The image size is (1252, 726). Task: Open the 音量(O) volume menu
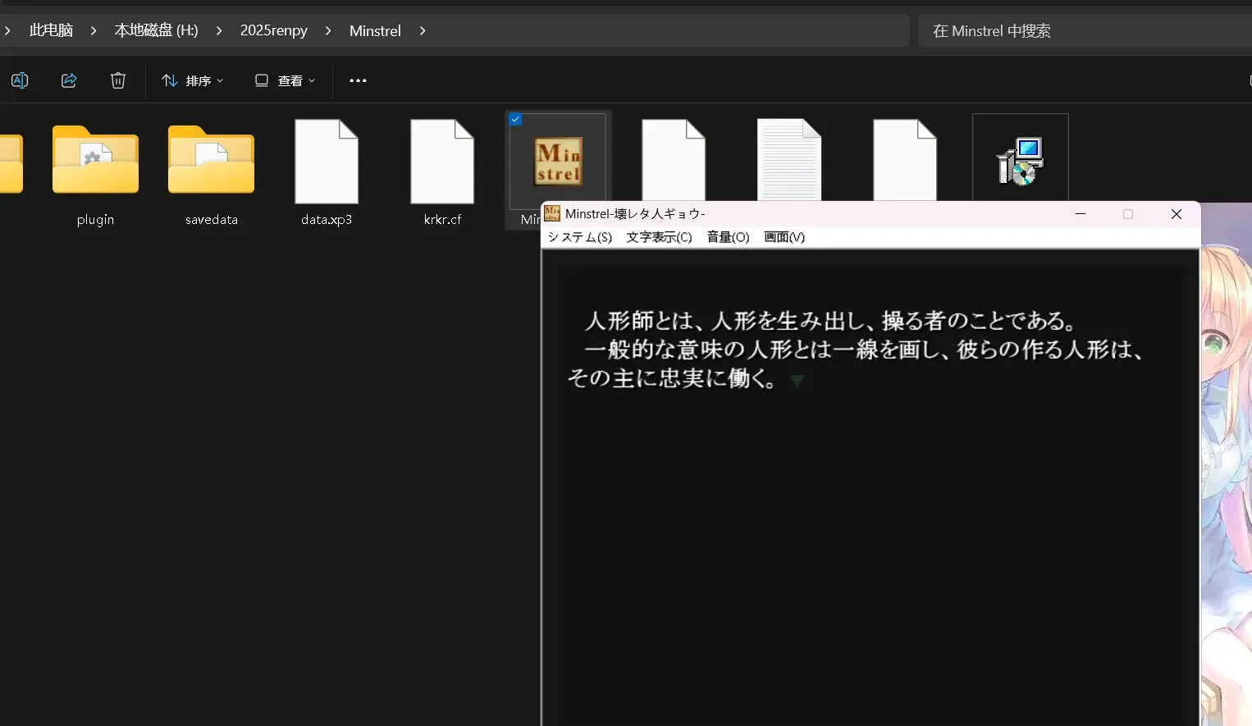[x=728, y=237]
